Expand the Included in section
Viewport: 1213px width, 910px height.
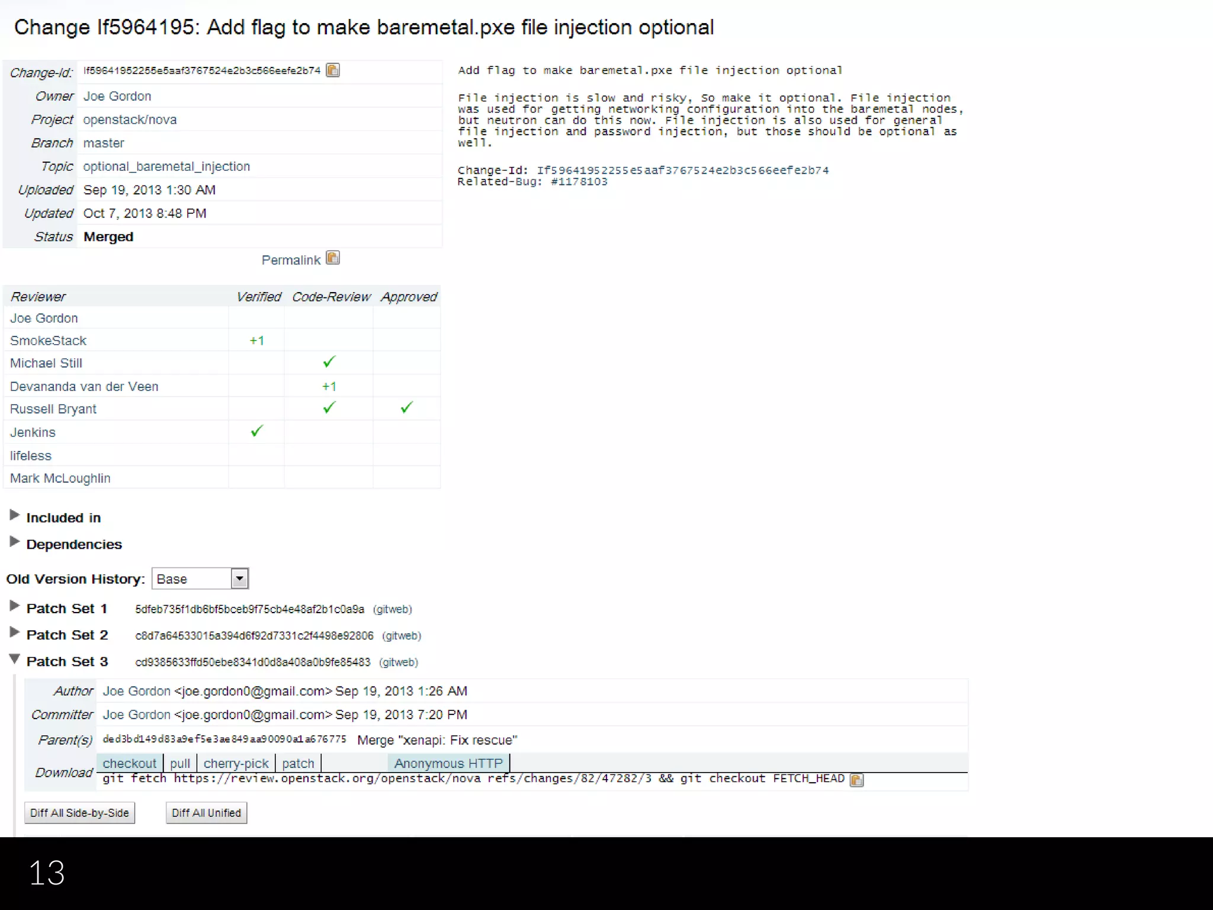click(x=15, y=515)
